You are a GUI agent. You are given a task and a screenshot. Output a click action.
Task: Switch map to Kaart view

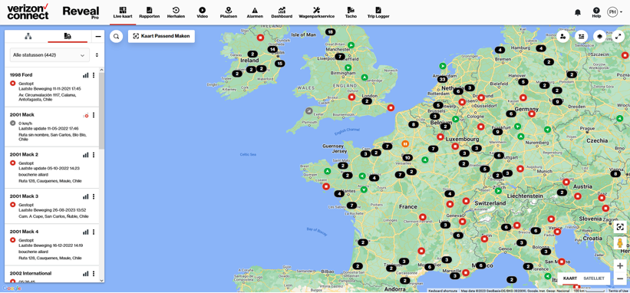click(x=569, y=278)
